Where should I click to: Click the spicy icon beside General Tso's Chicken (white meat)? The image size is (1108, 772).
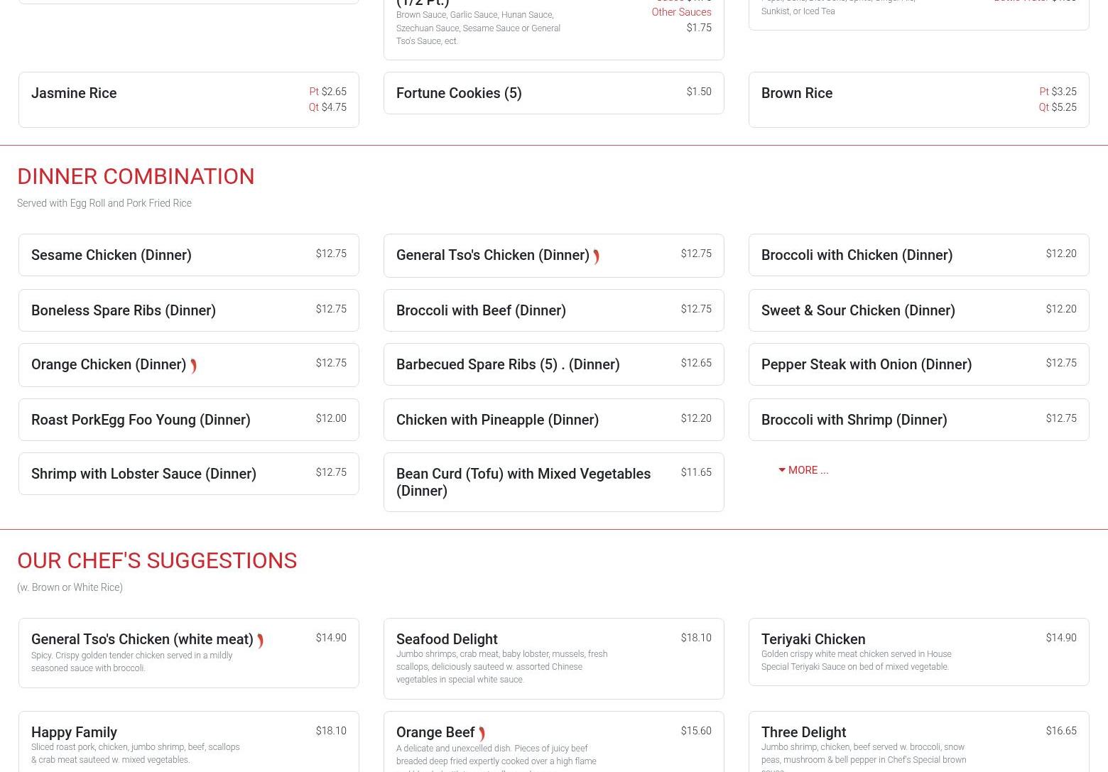(260, 641)
